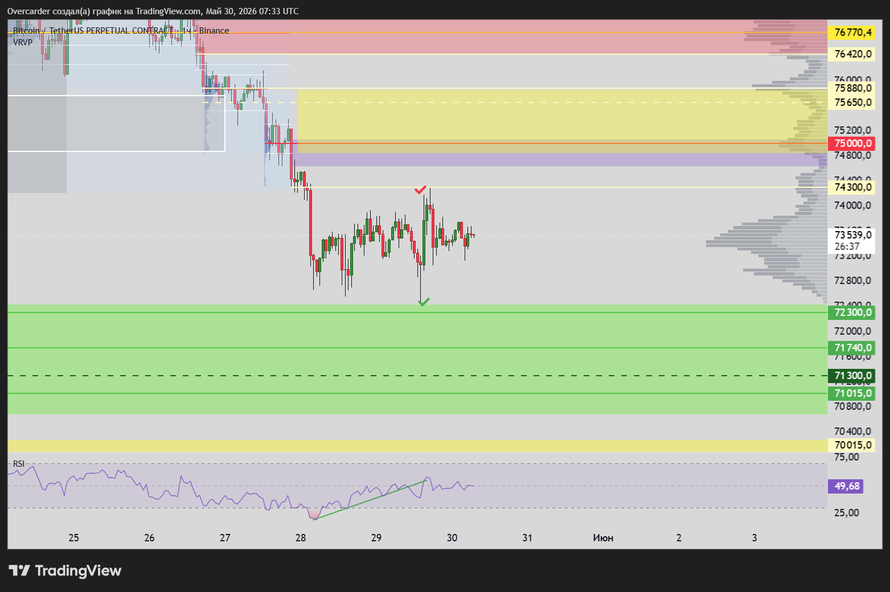Open the TradingView logo link
This screenshot has width=890, height=592.
click(x=65, y=570)
